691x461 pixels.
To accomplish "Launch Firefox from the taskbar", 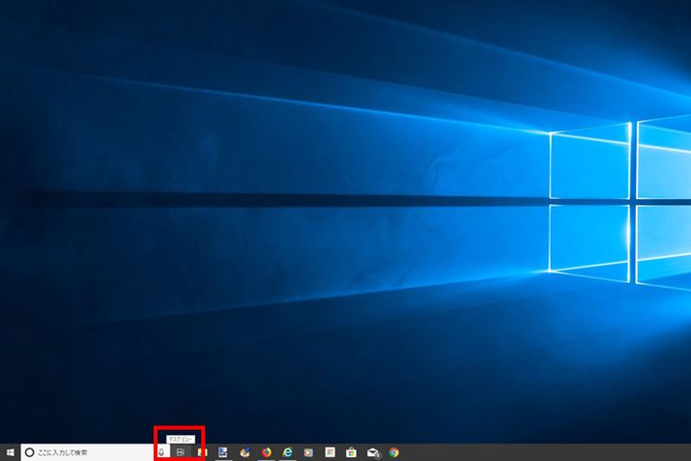I will (266, 452).
